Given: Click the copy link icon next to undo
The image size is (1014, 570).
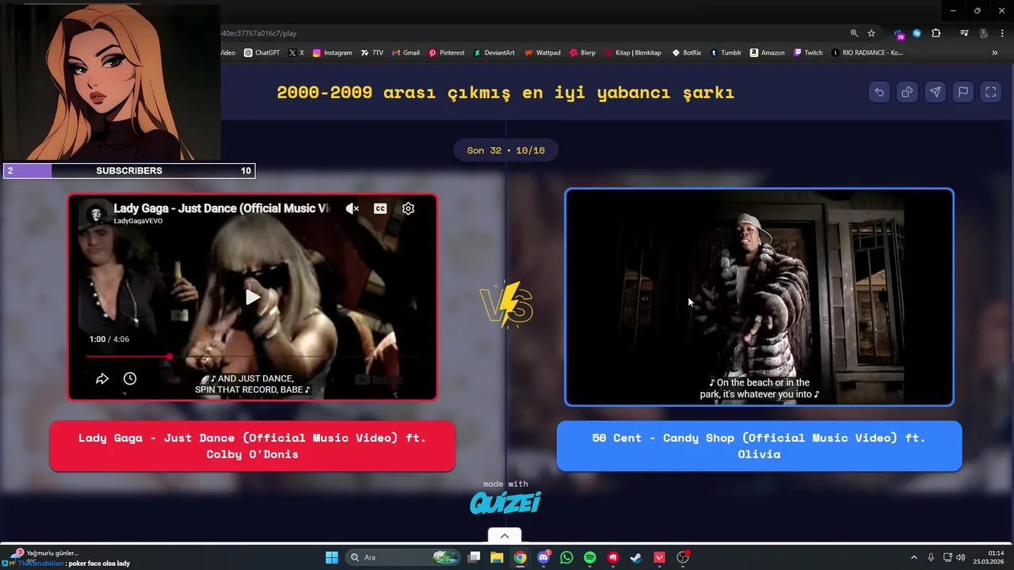Looking at the screenshot, I should [x=907, y=92].
